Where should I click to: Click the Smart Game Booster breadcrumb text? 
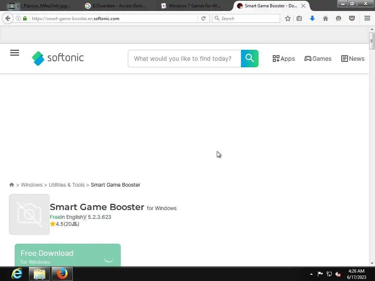click(115, 185)
